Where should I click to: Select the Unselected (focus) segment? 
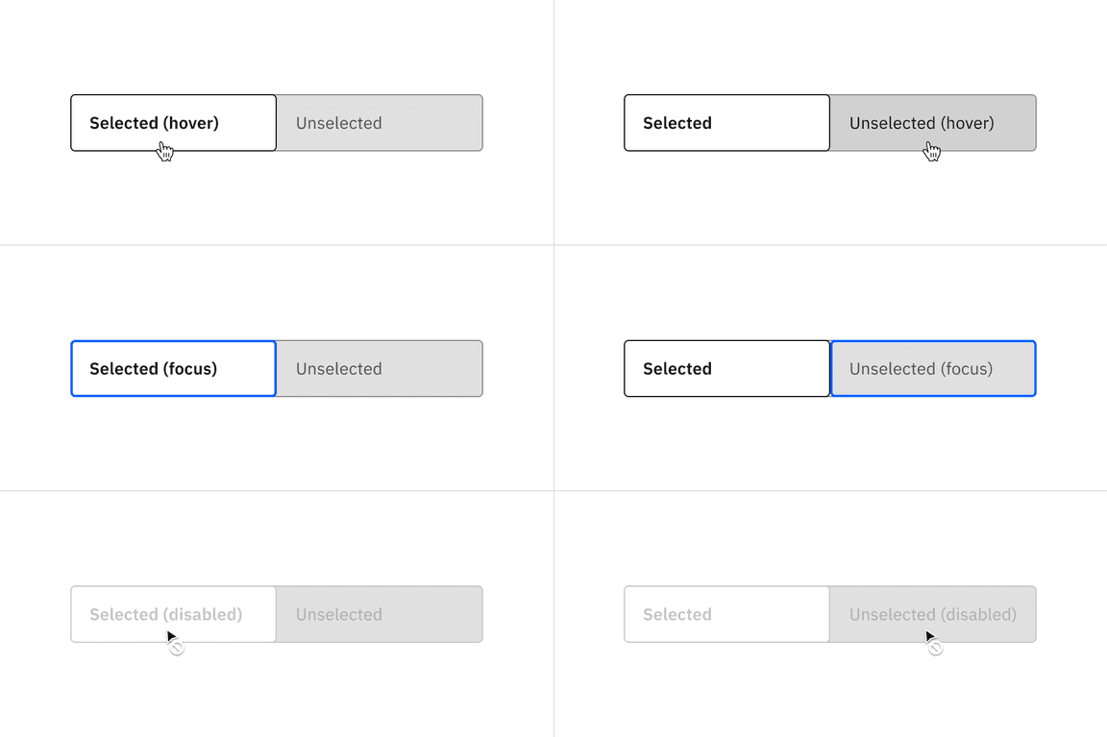coord(932,368)
